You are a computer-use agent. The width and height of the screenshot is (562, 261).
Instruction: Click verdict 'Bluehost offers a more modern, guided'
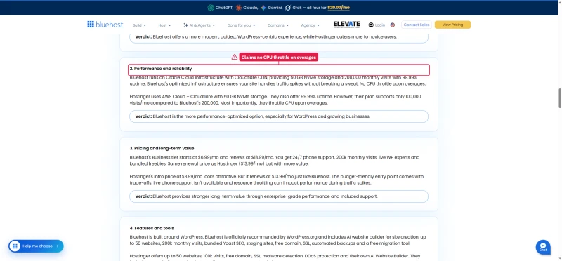click(x=279, y=37)
